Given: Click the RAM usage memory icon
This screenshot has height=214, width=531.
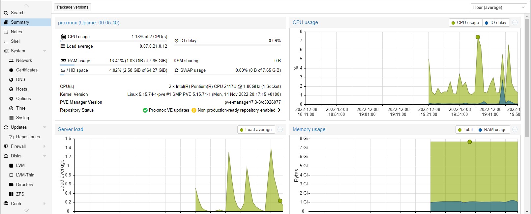Looking at the screenshot, I should coord(64,61).
